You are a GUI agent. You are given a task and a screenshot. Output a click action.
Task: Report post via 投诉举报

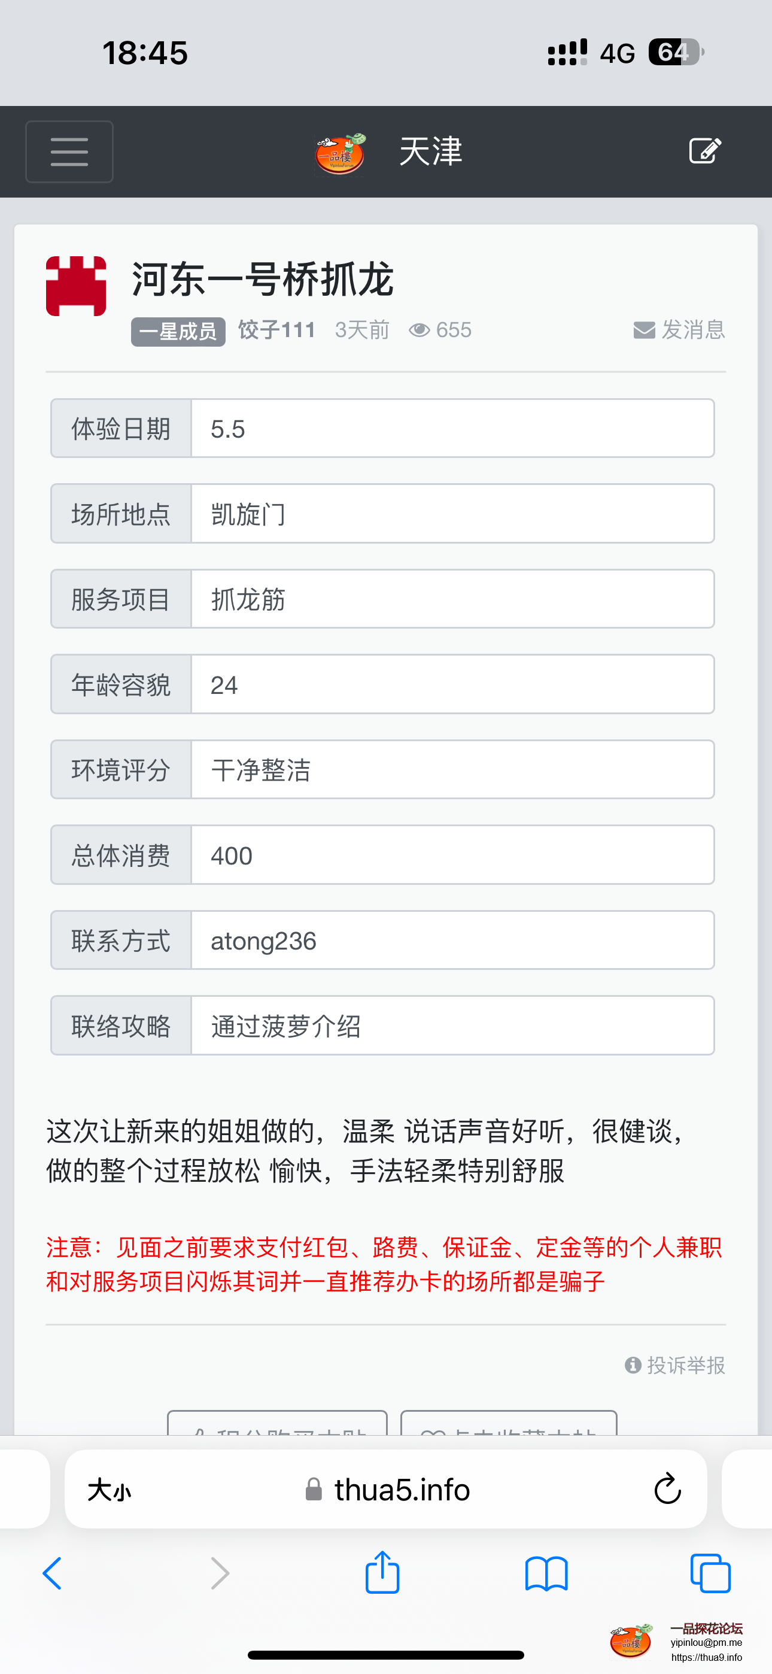[675, 1364]
